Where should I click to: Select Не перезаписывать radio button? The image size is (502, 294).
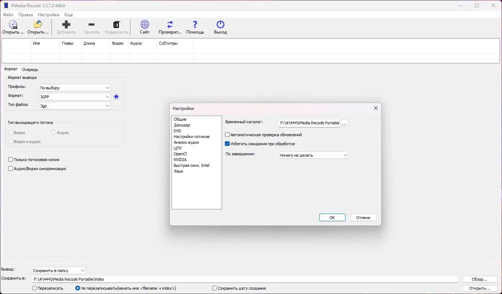77,288
